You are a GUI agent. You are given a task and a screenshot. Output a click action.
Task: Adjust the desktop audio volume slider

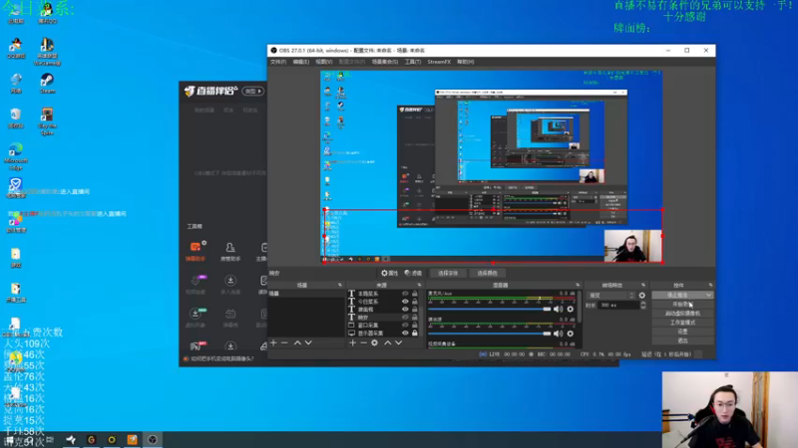tap(490, 334)
